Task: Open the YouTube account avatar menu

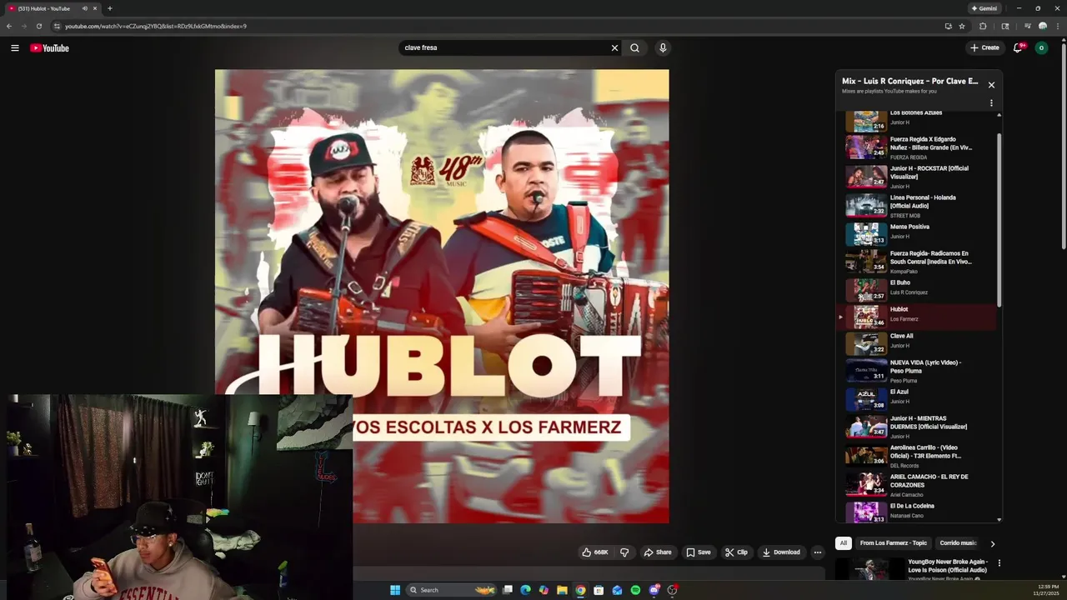Action: pos(1041,47)
